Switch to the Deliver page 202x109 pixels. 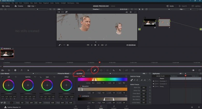pyautogui.click(x=126, y=107)
